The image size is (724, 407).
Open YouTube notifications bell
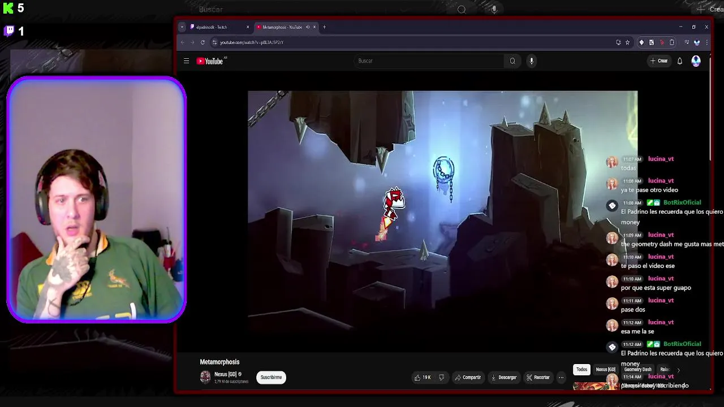[680, 61]
